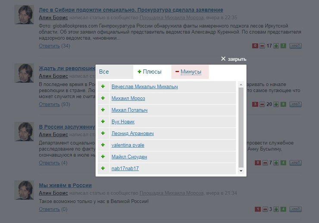The image size is (319, 223).
Task: Upvote the post rated 3
Action: [x=276, y=209]
